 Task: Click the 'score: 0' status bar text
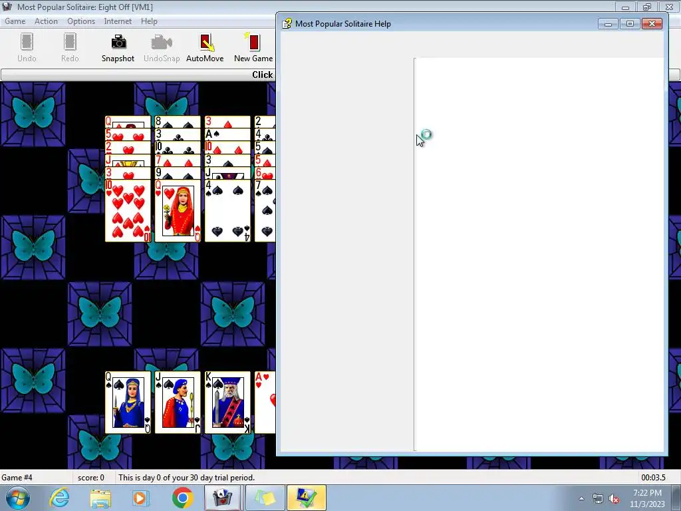coord(90,478)
